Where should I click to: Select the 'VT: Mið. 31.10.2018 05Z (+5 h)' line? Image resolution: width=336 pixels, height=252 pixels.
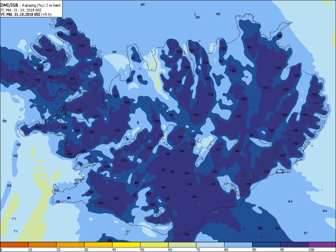coord(26,14)
